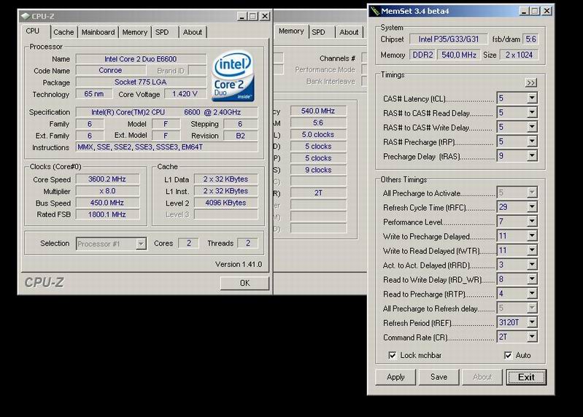Click the Exit button in MemSet
The height and width of the screenshot is (417, 583).
526,377
